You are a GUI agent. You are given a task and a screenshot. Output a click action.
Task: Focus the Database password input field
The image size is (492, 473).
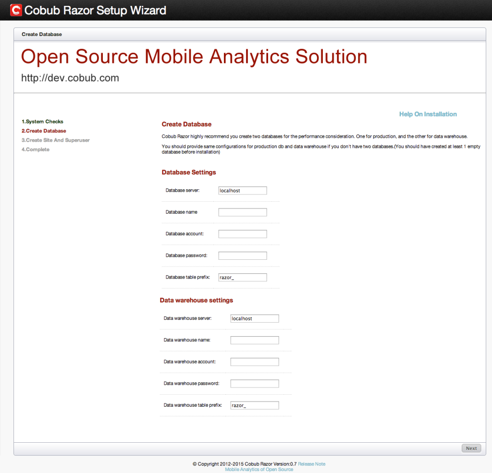pos(243,255)
